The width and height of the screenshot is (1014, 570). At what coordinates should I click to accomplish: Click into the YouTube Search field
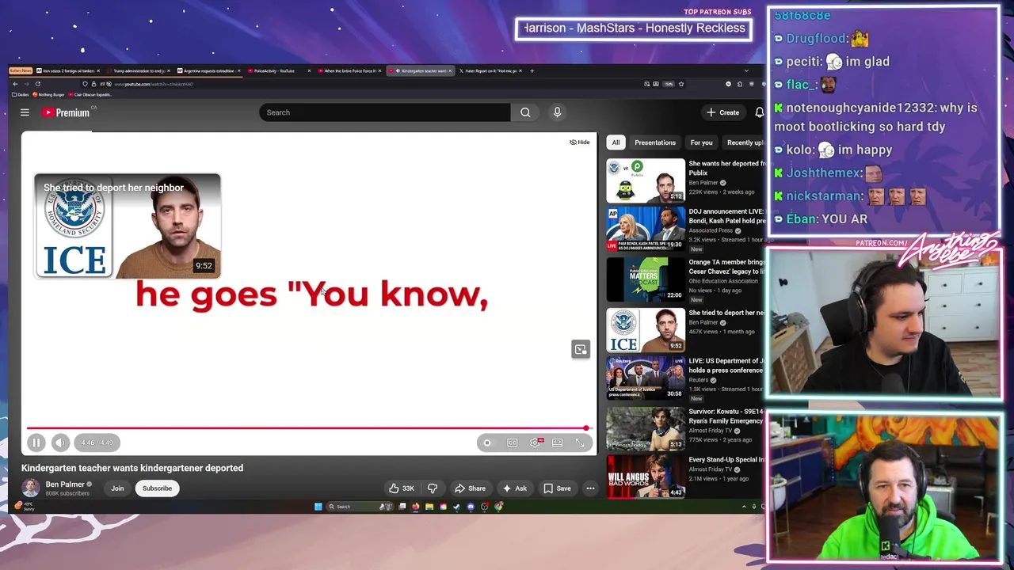coord(385,112)
